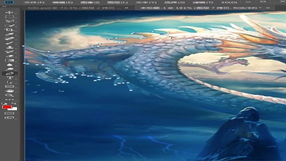Select the Clone Stamp tool
The height and width of the screenshot is (161, 286).
point(9,47)
